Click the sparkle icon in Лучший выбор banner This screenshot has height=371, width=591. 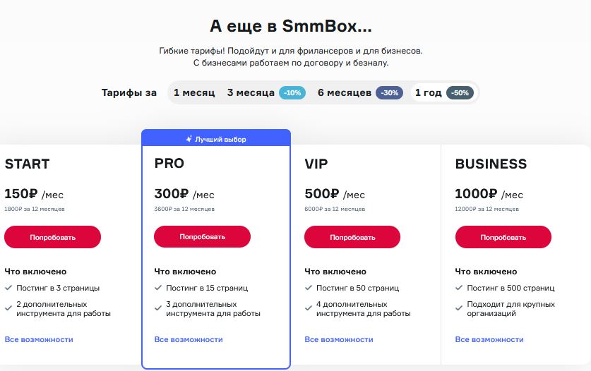tap(189, 140)
